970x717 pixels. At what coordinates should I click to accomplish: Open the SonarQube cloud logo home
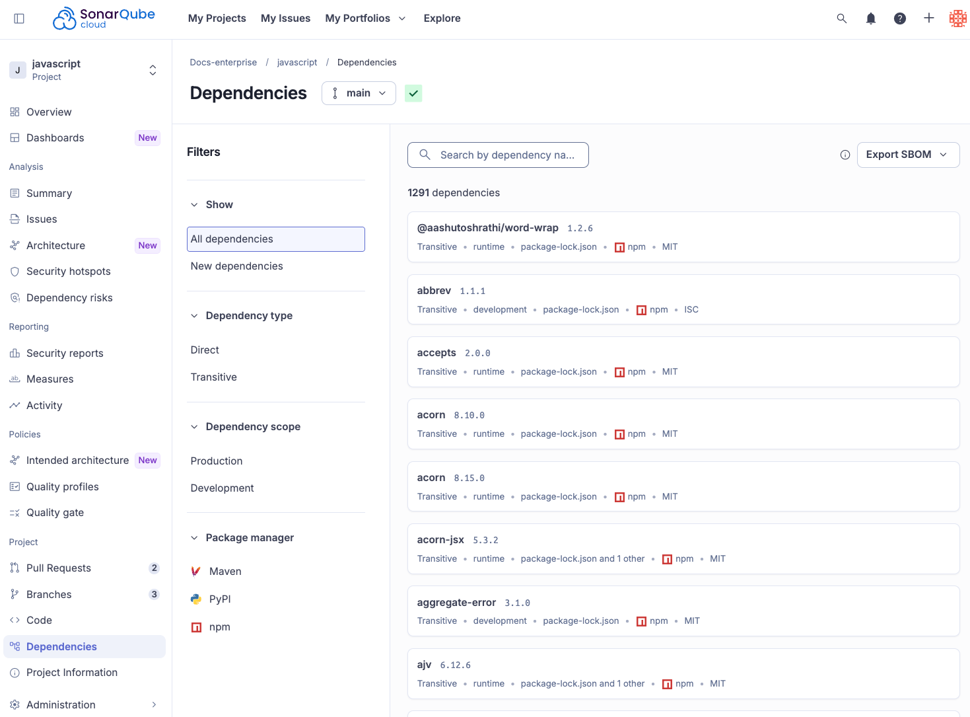[x=104, y=19]
